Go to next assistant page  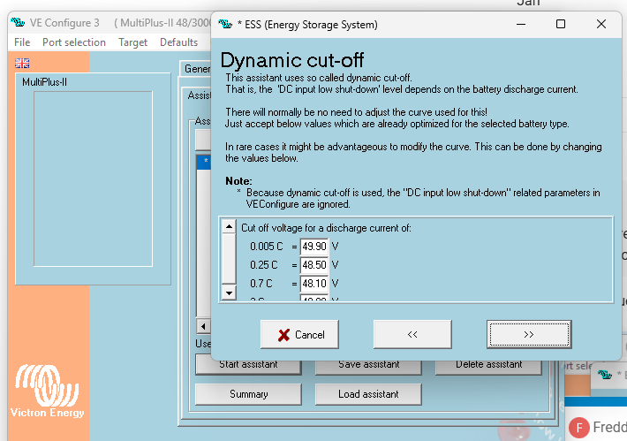529,335
